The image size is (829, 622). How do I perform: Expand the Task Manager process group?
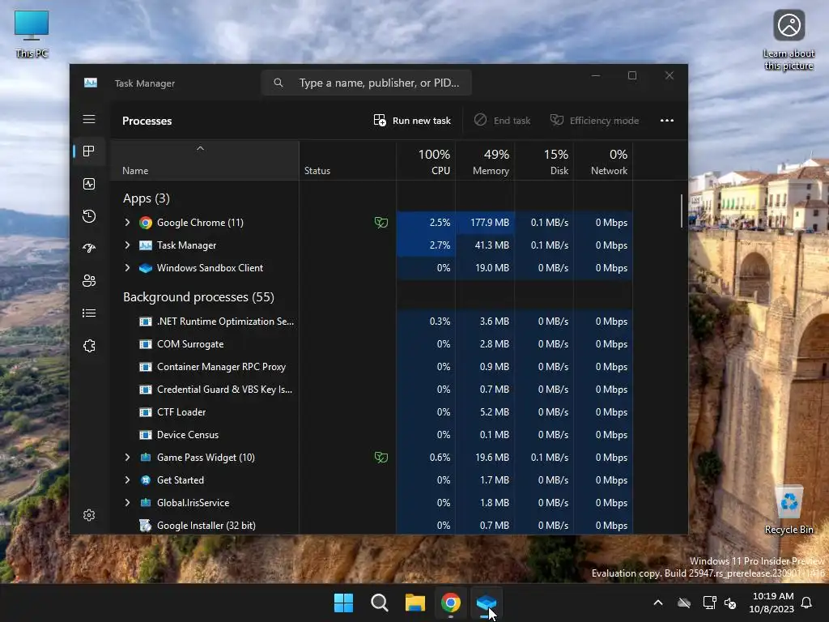pyautogui.click(x=127, y=245)
